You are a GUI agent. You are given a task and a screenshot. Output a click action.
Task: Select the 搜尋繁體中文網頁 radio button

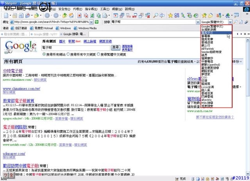pos(98,54)
